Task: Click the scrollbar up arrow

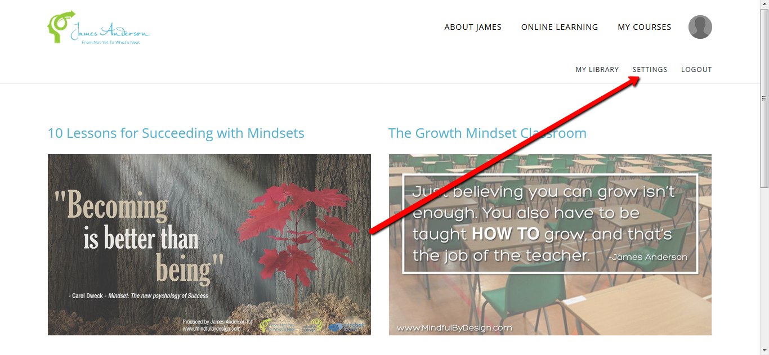Action: 764,4
